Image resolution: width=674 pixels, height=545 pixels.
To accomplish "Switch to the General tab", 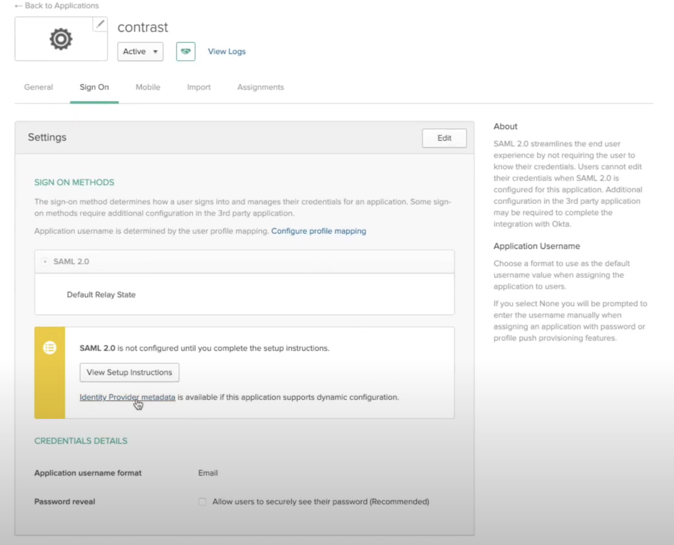I will pyautogui.click(x=38, y=87).
